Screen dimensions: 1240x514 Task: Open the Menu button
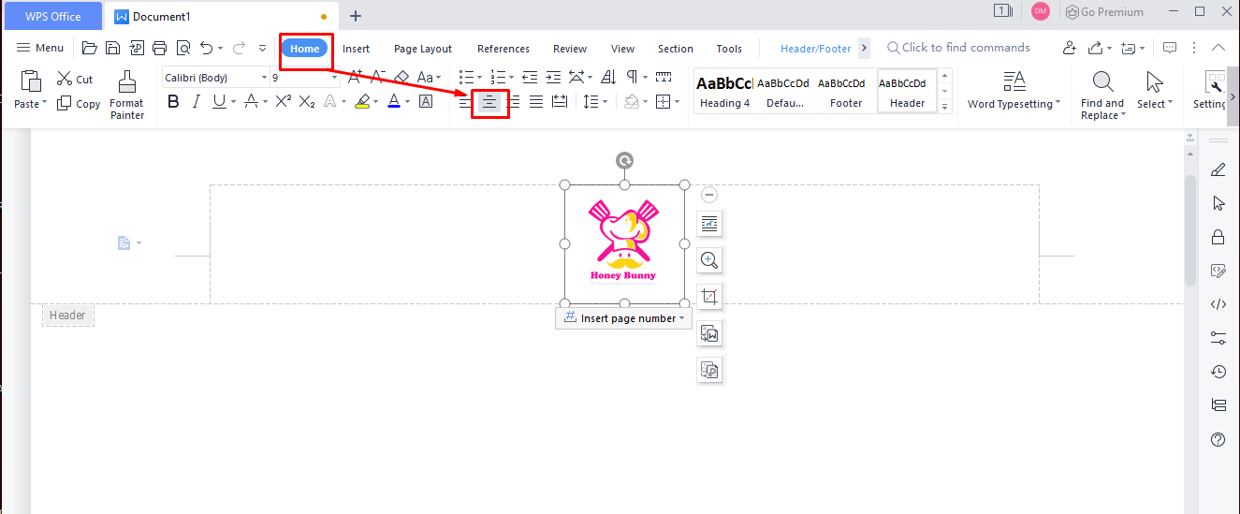point(40,48)
